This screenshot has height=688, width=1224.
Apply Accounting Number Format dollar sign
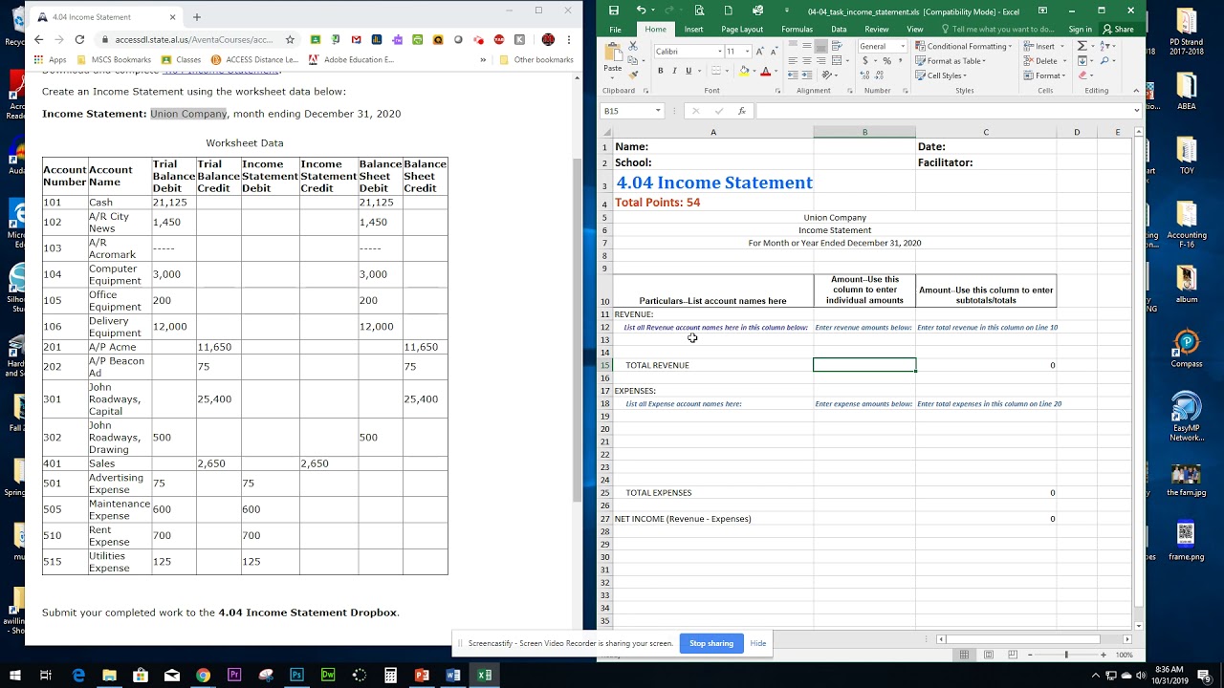click(x=864, y=60)
